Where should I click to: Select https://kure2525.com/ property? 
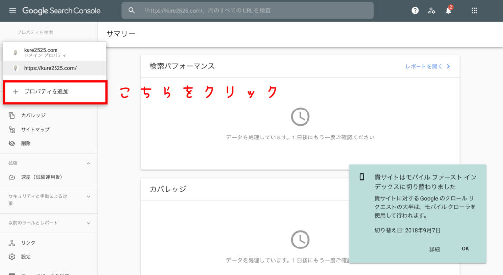click(x=54, y=68)
